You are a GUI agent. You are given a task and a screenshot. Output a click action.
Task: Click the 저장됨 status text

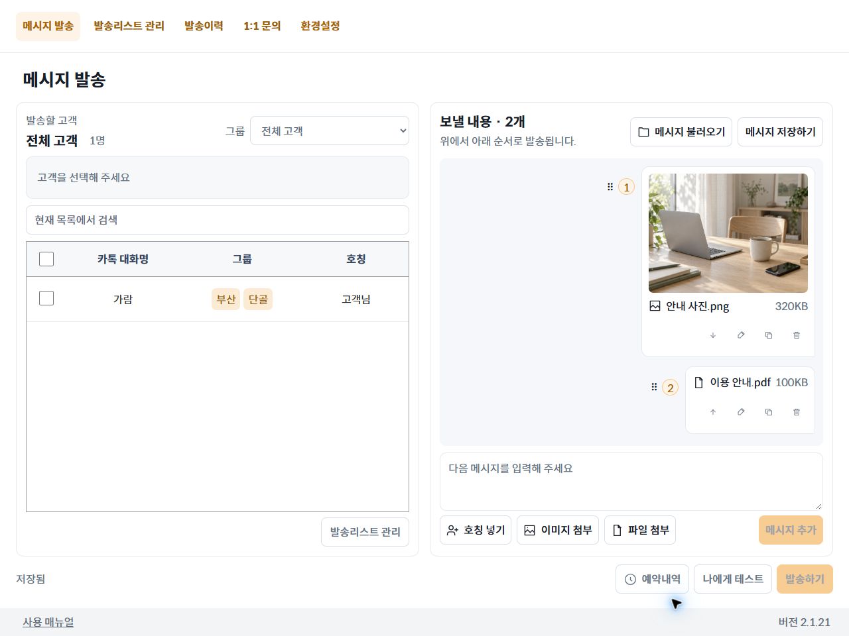click(x=31, y=579)
